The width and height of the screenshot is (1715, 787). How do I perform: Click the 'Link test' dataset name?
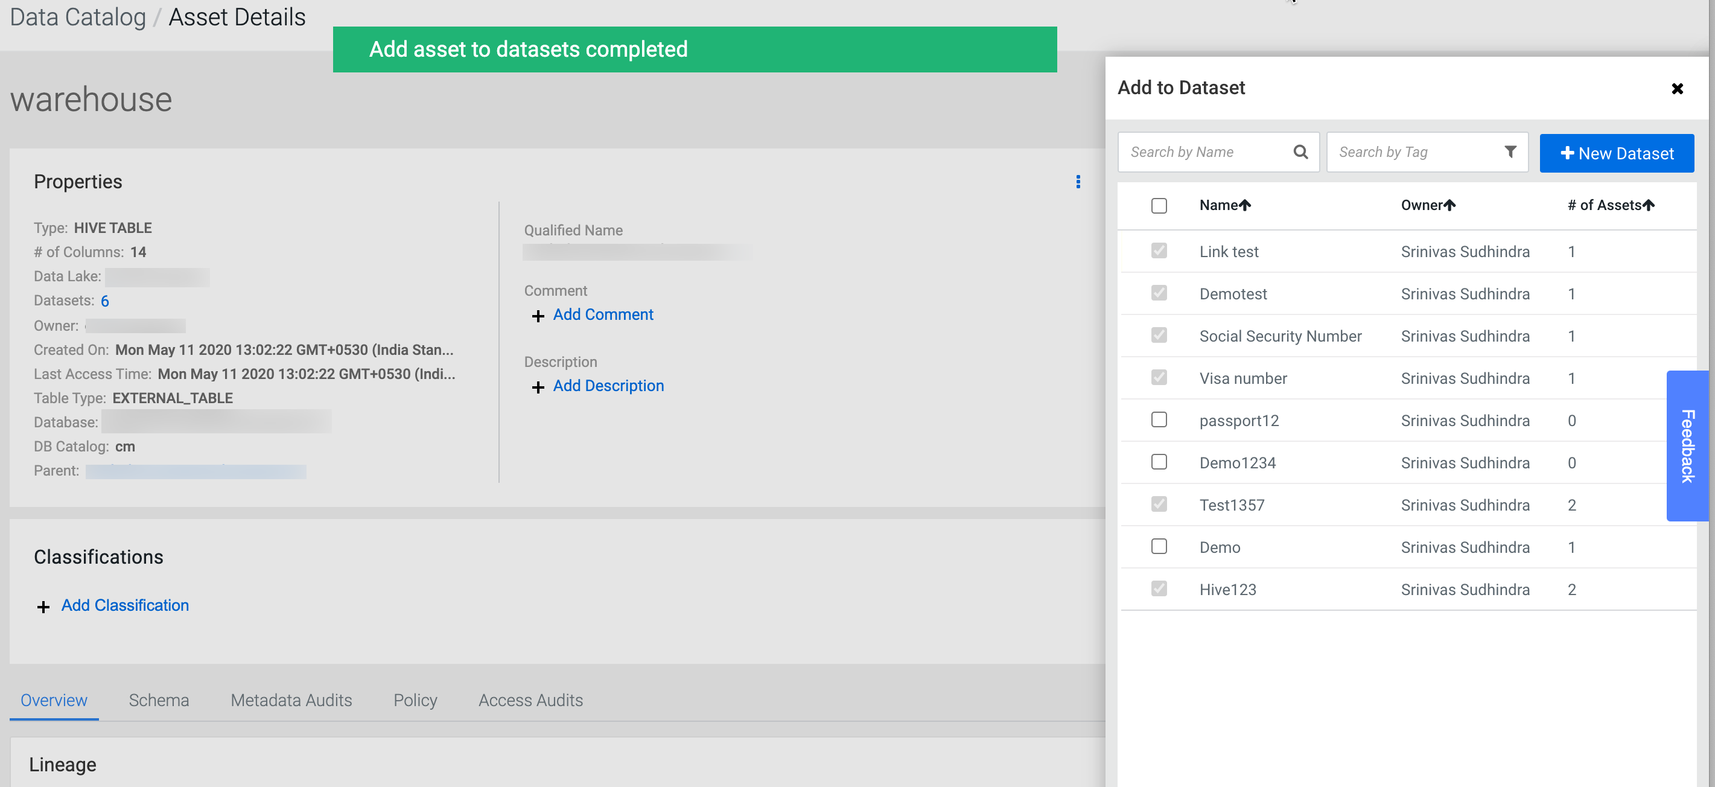(1229, 252)
